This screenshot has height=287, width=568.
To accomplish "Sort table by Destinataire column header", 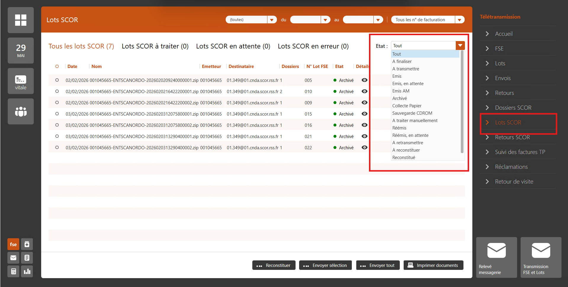I will pos(241,67).
